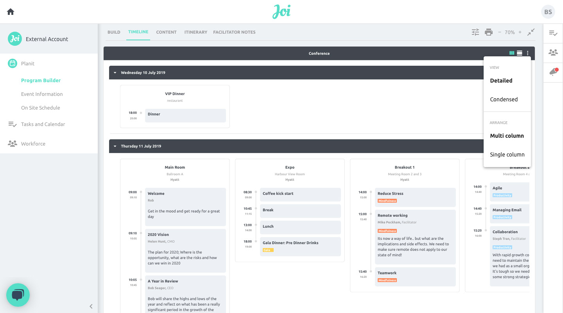Open the Break session card
The image size is (563, 313).
coord(300,211)
